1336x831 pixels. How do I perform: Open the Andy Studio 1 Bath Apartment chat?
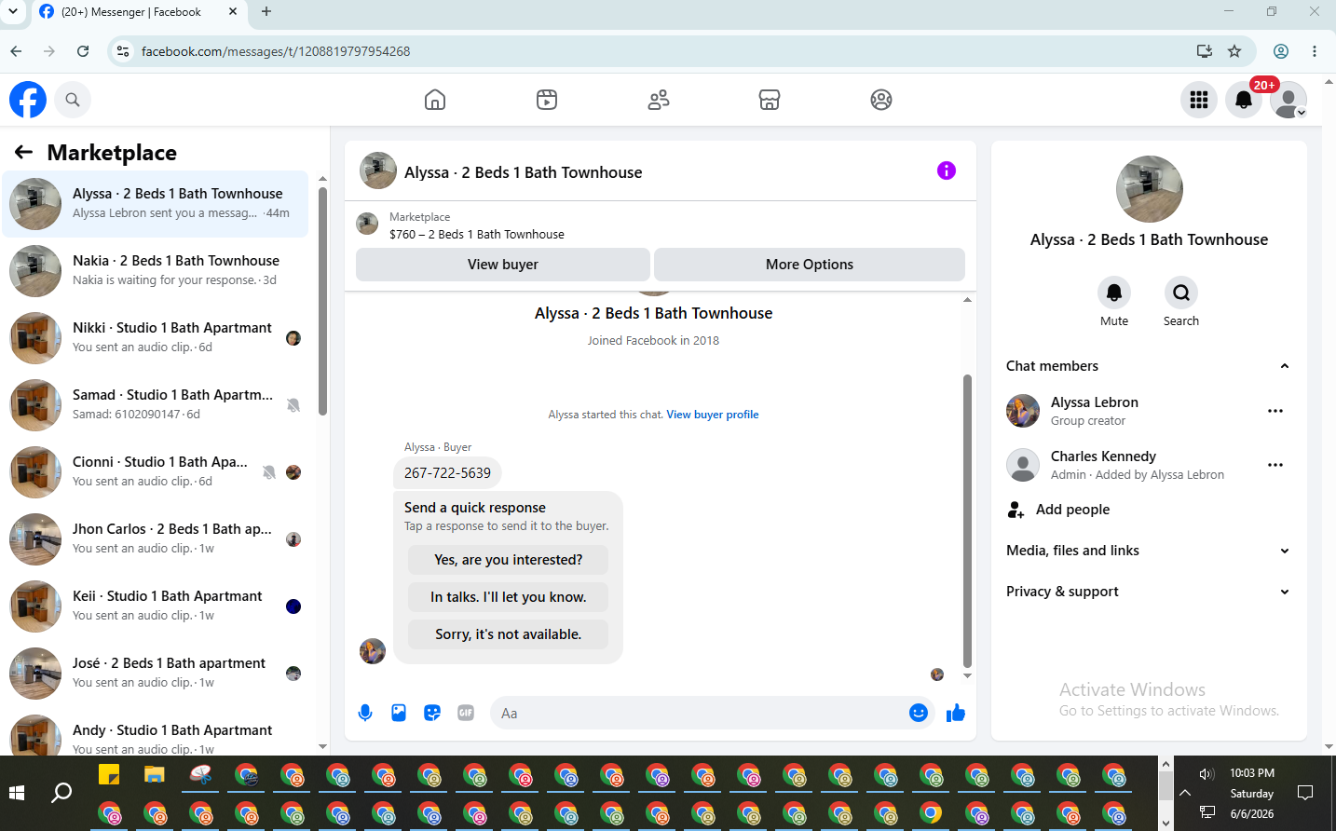click(x=156, y=732)
